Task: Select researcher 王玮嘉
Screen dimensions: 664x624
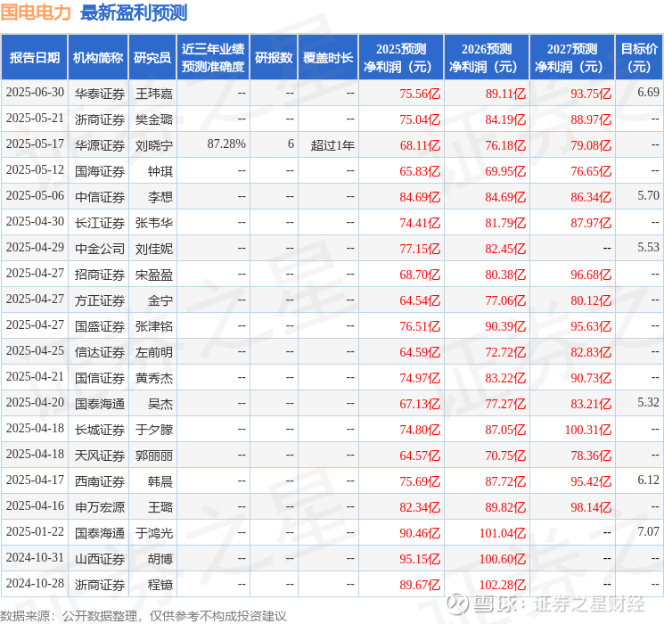Action: tap(154, 94)
